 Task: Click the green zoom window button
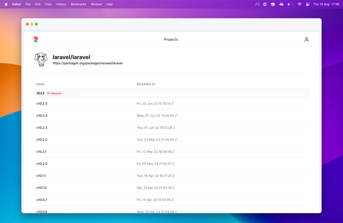coord(36,24)
